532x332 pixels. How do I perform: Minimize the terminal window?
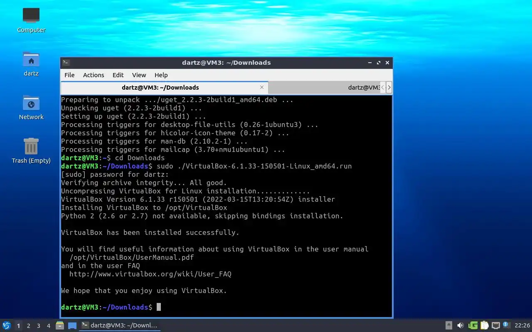click(369, 63)
